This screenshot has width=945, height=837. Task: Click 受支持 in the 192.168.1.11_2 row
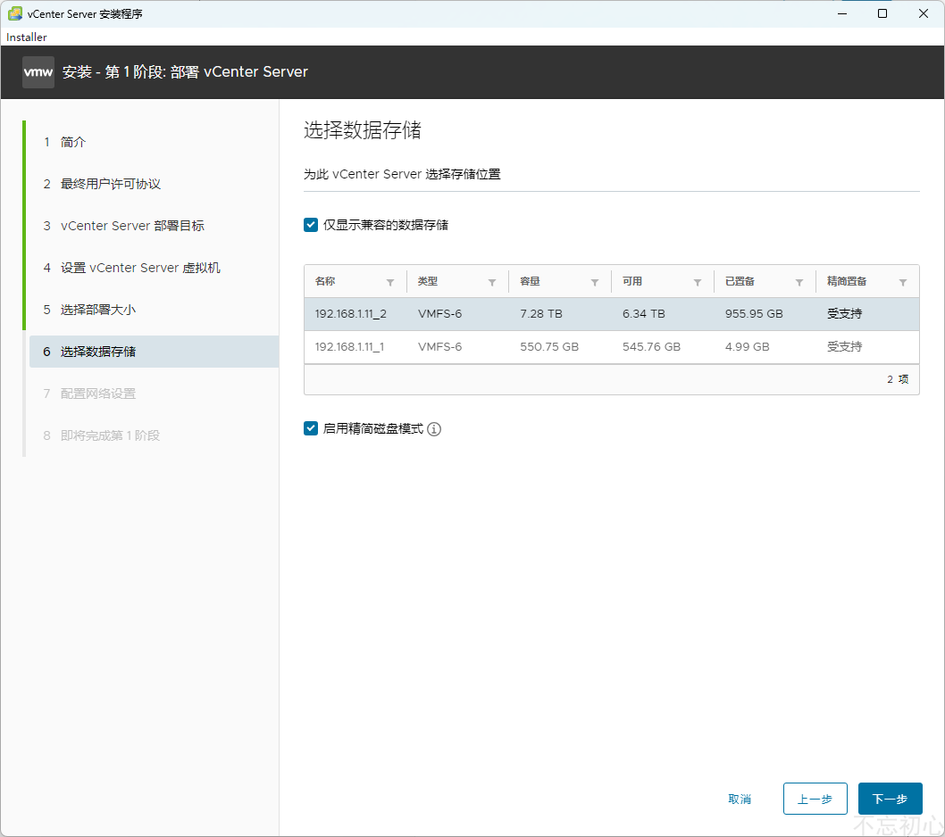[x=844, y=314]
